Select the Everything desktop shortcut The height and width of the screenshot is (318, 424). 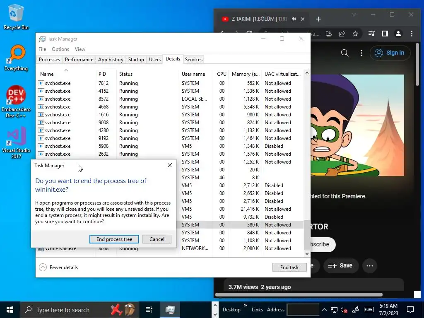coord(16,58)
